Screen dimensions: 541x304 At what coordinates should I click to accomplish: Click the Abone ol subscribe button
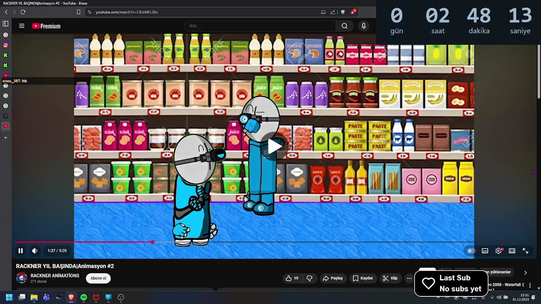[98, 278]
